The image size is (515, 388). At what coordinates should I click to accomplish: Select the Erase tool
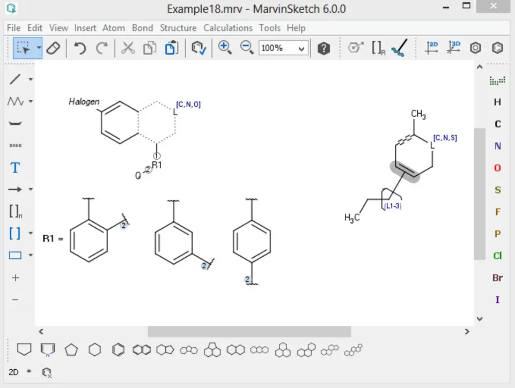pyautogui.click(x=53, y=48)
